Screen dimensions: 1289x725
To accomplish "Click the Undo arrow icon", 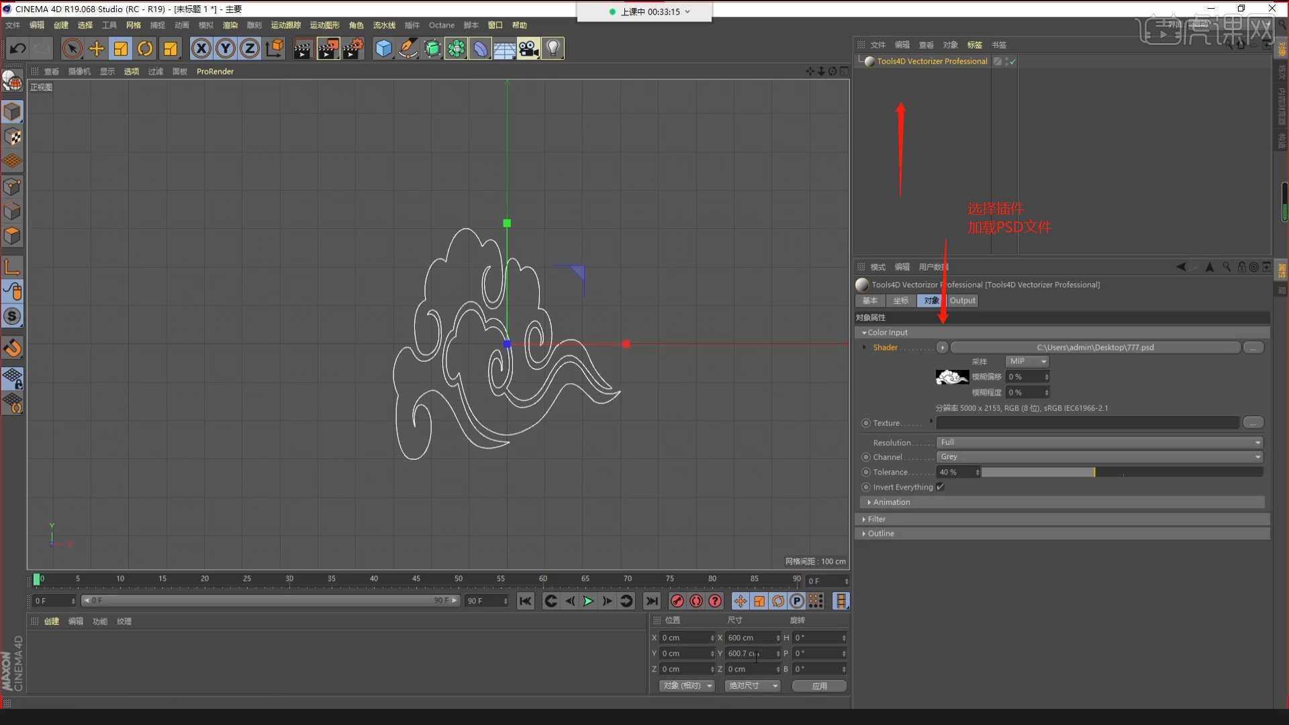I will point(17,48).
